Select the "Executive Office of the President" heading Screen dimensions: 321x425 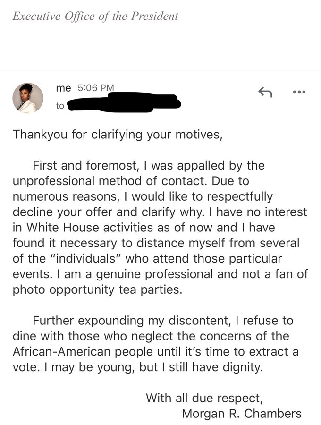pos(95,16)
